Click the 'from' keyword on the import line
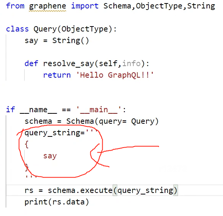The width and height of the screenshot is (223, 216). (15, 6)
